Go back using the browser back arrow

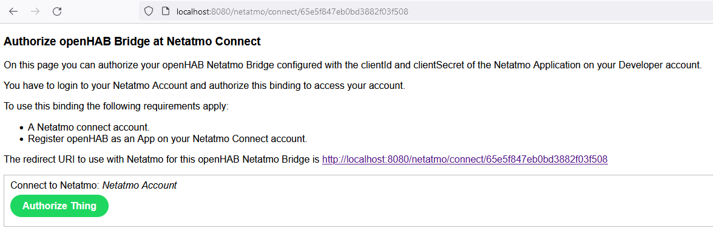(13, 12)
